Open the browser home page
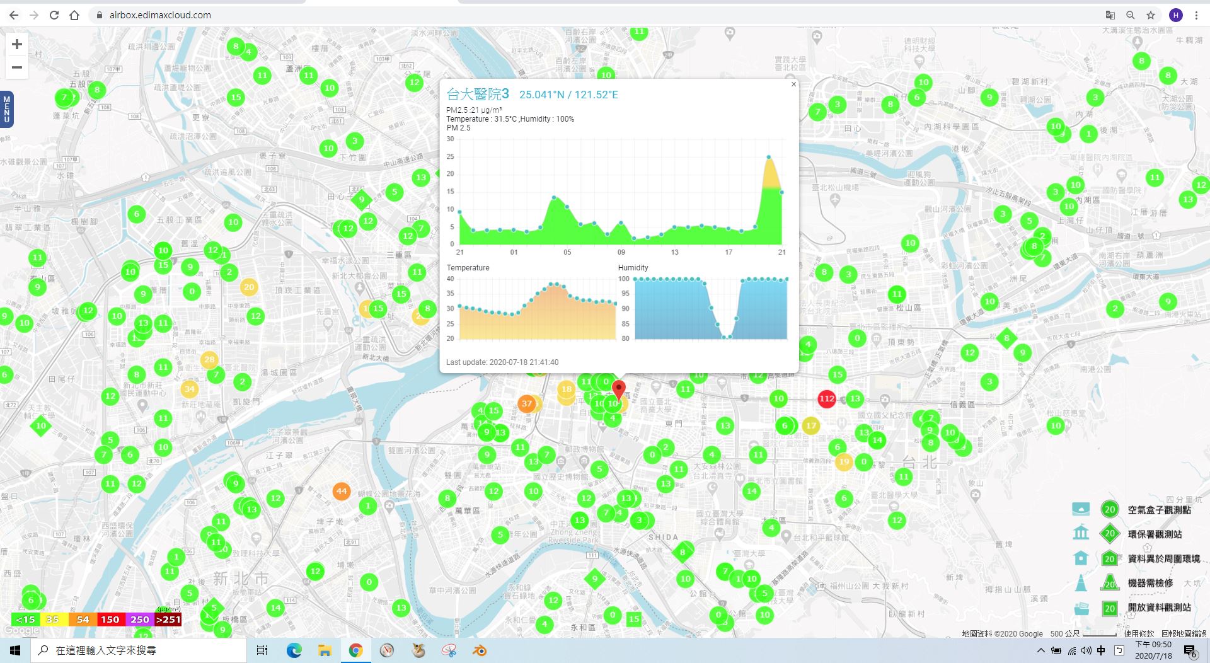This screenshot has height=663, width=1210. pos(74,15)
